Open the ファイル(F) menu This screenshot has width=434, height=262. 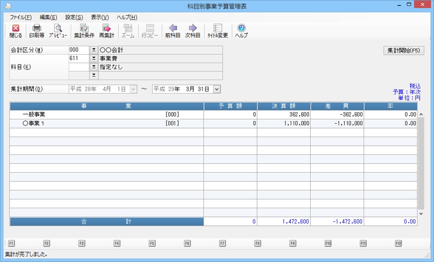pos(21,17)
